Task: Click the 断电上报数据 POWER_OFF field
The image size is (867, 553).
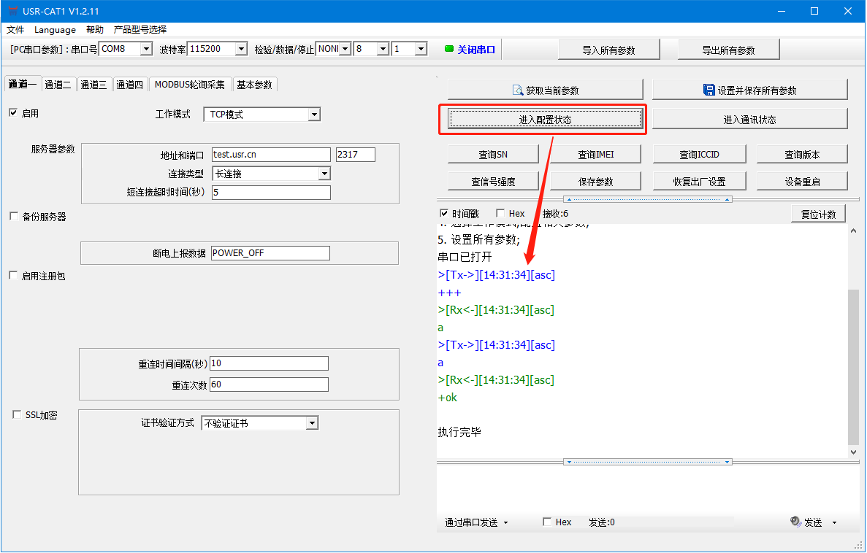Action: pos(270,253)
